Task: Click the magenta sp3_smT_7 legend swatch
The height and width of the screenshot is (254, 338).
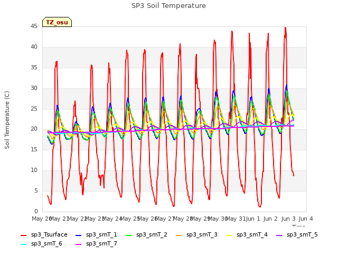Action: point(79,244)
